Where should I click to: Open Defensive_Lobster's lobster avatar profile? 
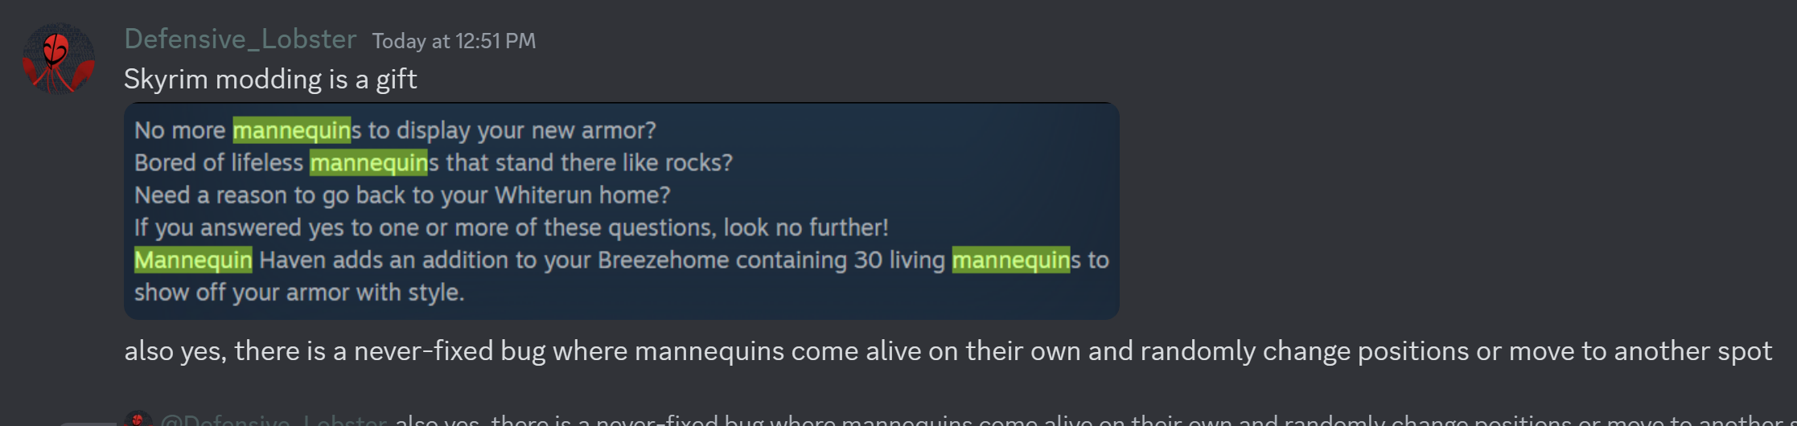[x=58, y=59]
